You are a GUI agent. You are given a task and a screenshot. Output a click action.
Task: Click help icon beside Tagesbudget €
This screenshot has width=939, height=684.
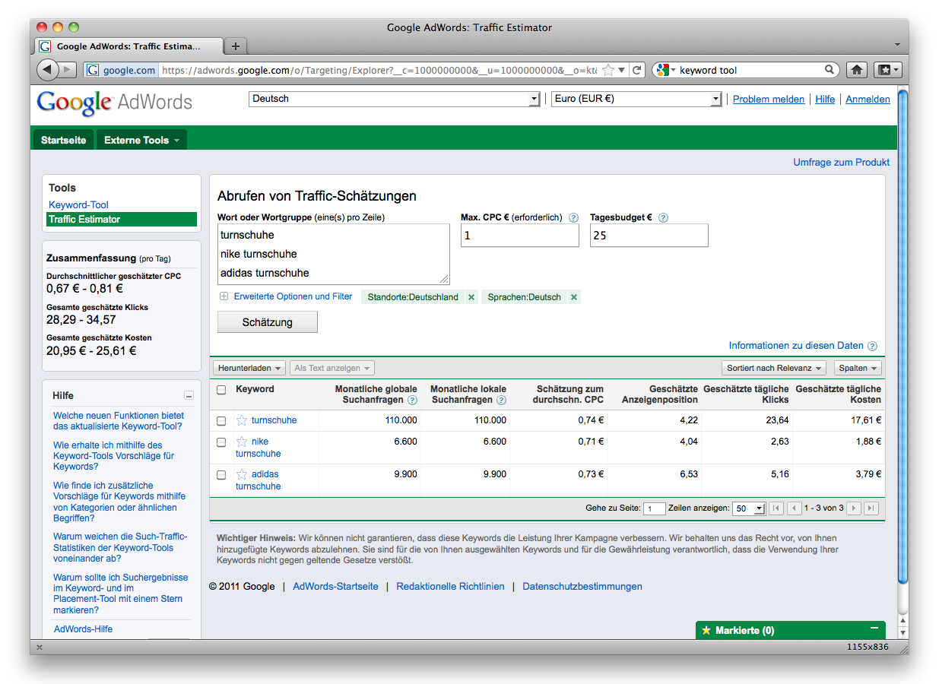(663, 217)
